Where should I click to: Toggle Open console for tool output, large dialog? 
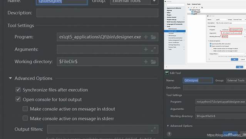[x=18, y=99]
